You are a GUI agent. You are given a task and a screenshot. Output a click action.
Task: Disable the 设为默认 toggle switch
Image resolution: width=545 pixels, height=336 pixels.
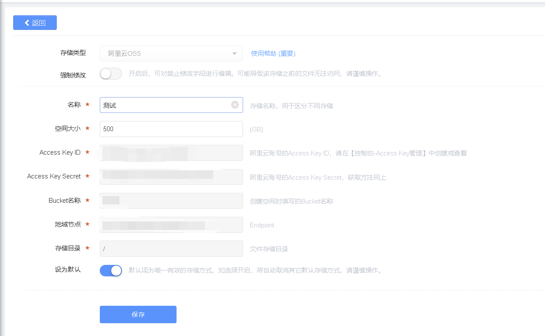(111, 270)
